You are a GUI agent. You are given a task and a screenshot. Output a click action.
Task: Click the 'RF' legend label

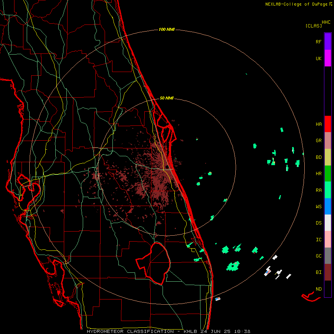[318, 42]
